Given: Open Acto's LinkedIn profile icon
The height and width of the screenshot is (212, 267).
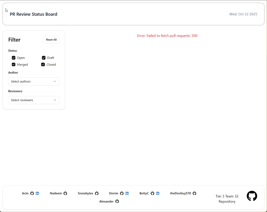Looking at the screenshot, I should click(x=37, y=193).
